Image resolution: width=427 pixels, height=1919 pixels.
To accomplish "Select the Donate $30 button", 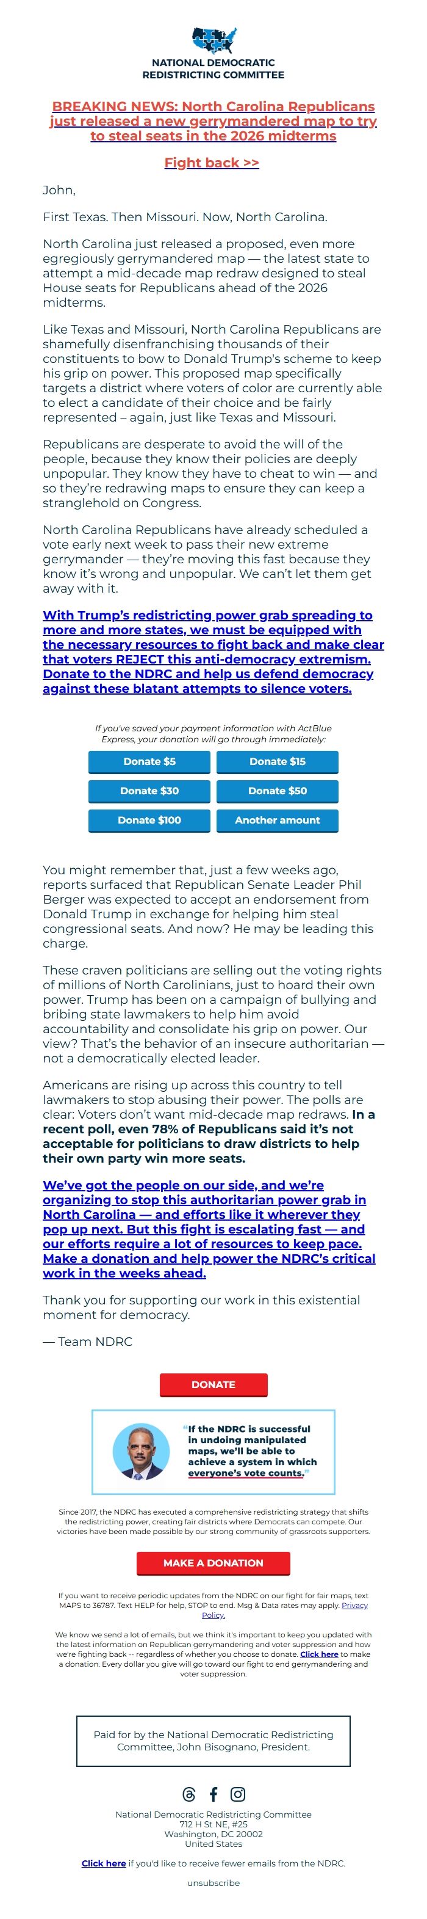I will [149, 791].
